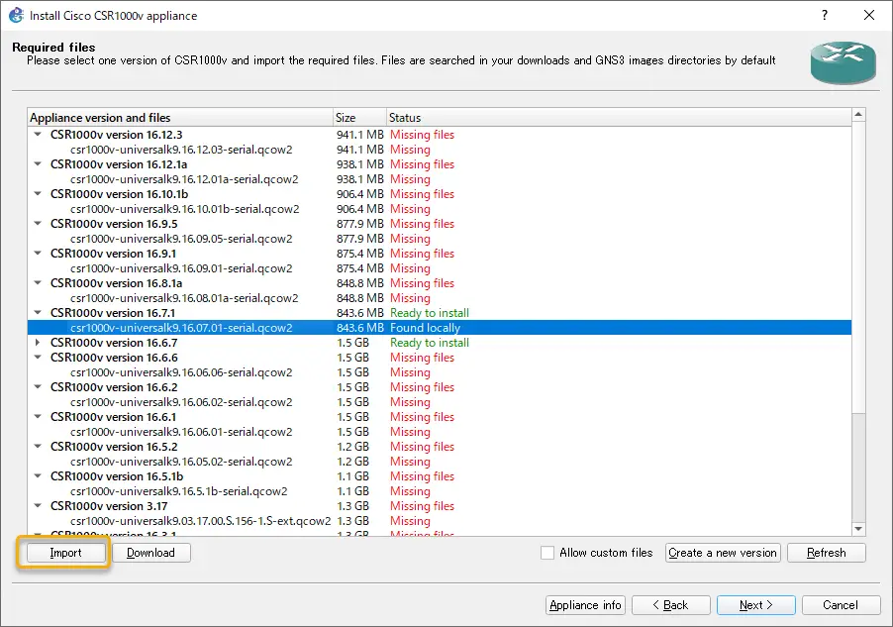Select csr1000v-universalk9.16.05.02-serial.qcow2 file

[x=440, y=462]
